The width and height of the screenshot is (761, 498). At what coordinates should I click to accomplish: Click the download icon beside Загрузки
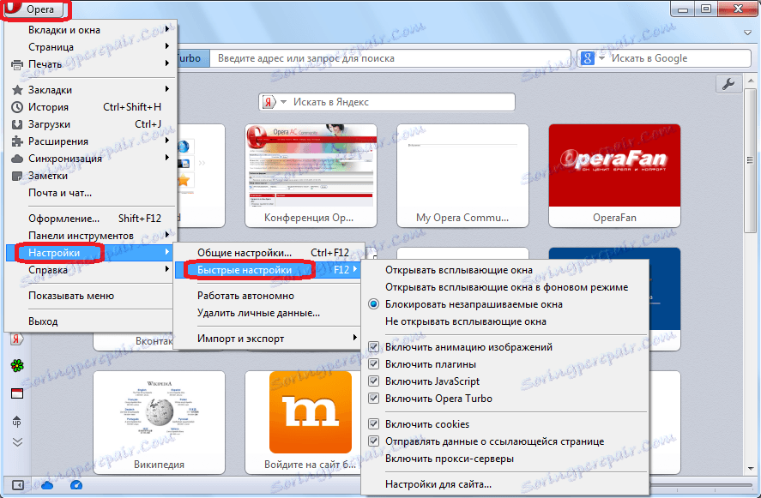[17, 124]
